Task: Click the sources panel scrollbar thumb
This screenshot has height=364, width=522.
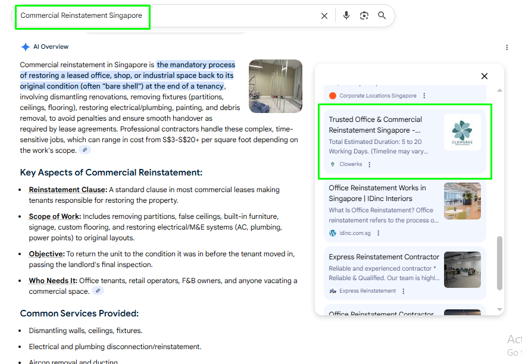Action: point(499,263)
